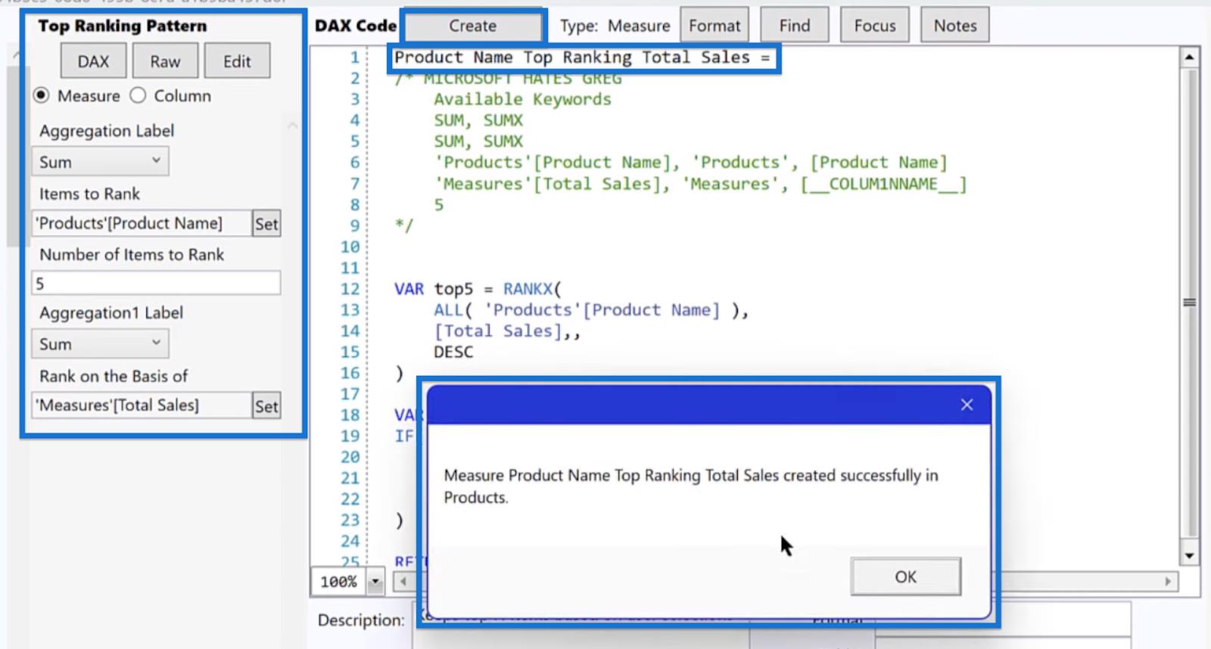Open the 100% zoom dropdown arrow
The height and width of the screenshot is (649, 1211).
[375, 582]
